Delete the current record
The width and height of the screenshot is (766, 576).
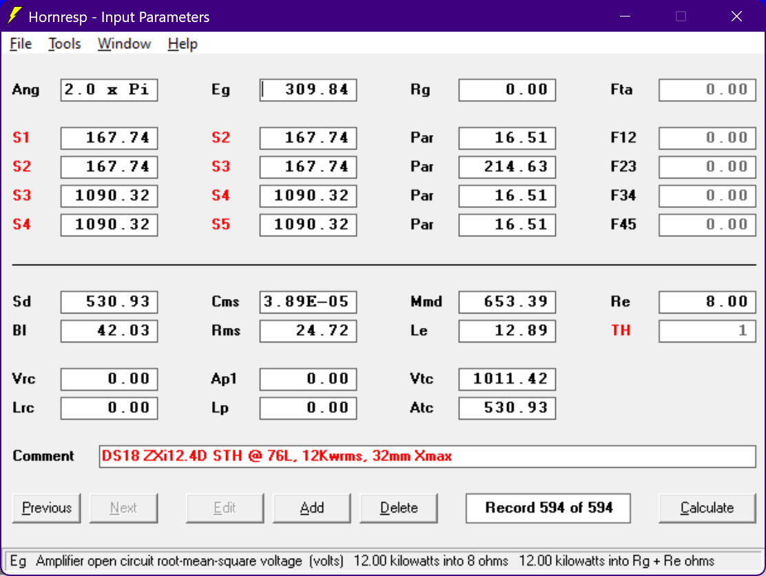(399, 508)
